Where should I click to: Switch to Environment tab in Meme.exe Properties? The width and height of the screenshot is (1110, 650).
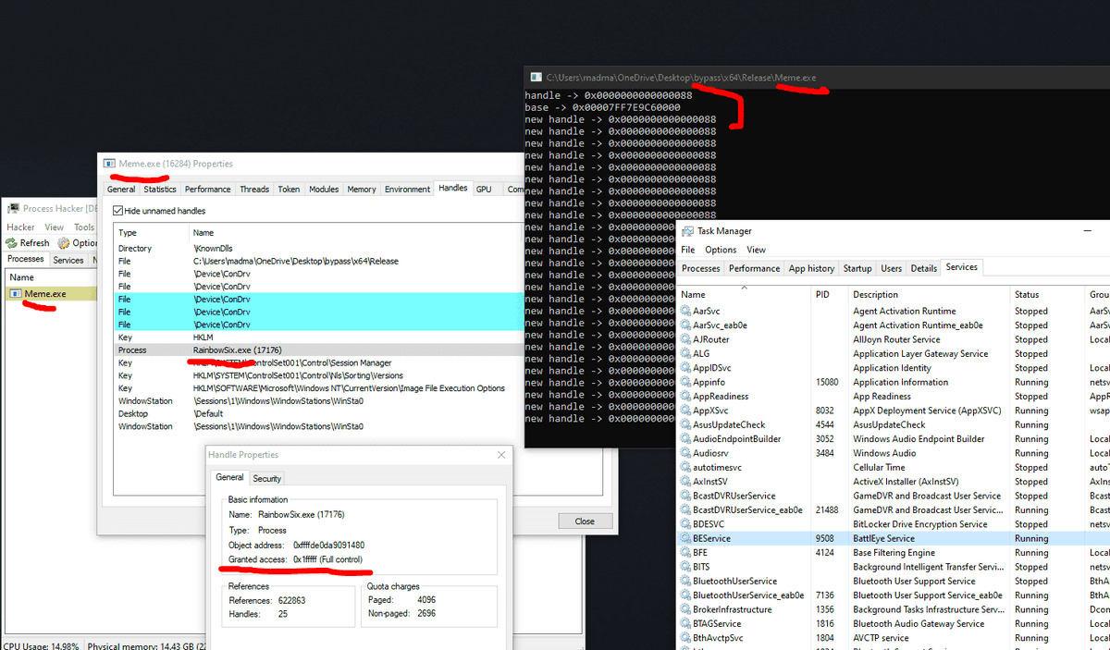click(x=408, y=190)
